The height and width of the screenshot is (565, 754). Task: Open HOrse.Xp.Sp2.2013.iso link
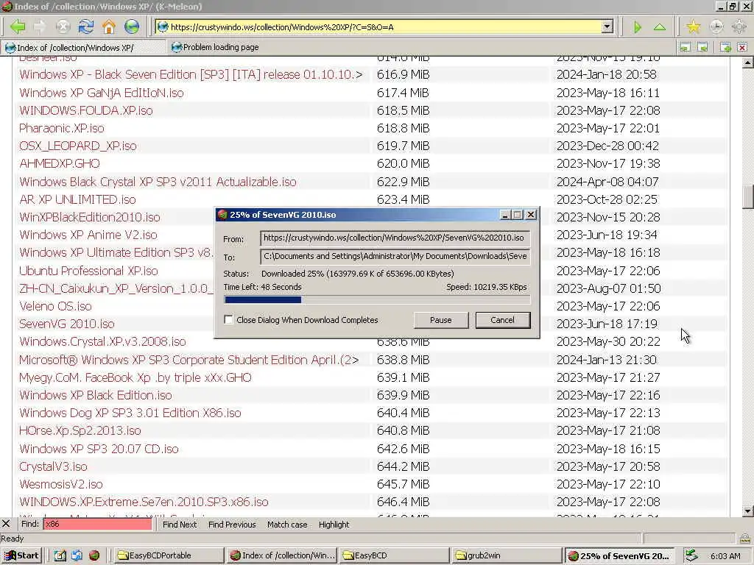click(x=80, y=431)
